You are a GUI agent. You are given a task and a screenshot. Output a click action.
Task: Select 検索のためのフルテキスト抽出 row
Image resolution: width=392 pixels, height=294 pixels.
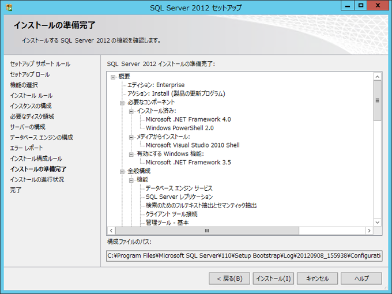[x=201, y=205]
